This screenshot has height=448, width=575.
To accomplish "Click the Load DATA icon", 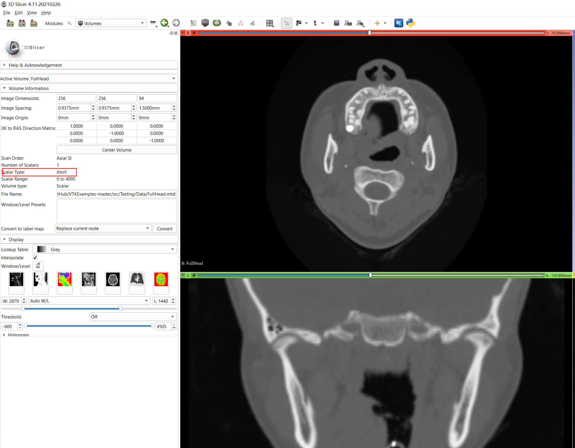I will tap(10, 23).
